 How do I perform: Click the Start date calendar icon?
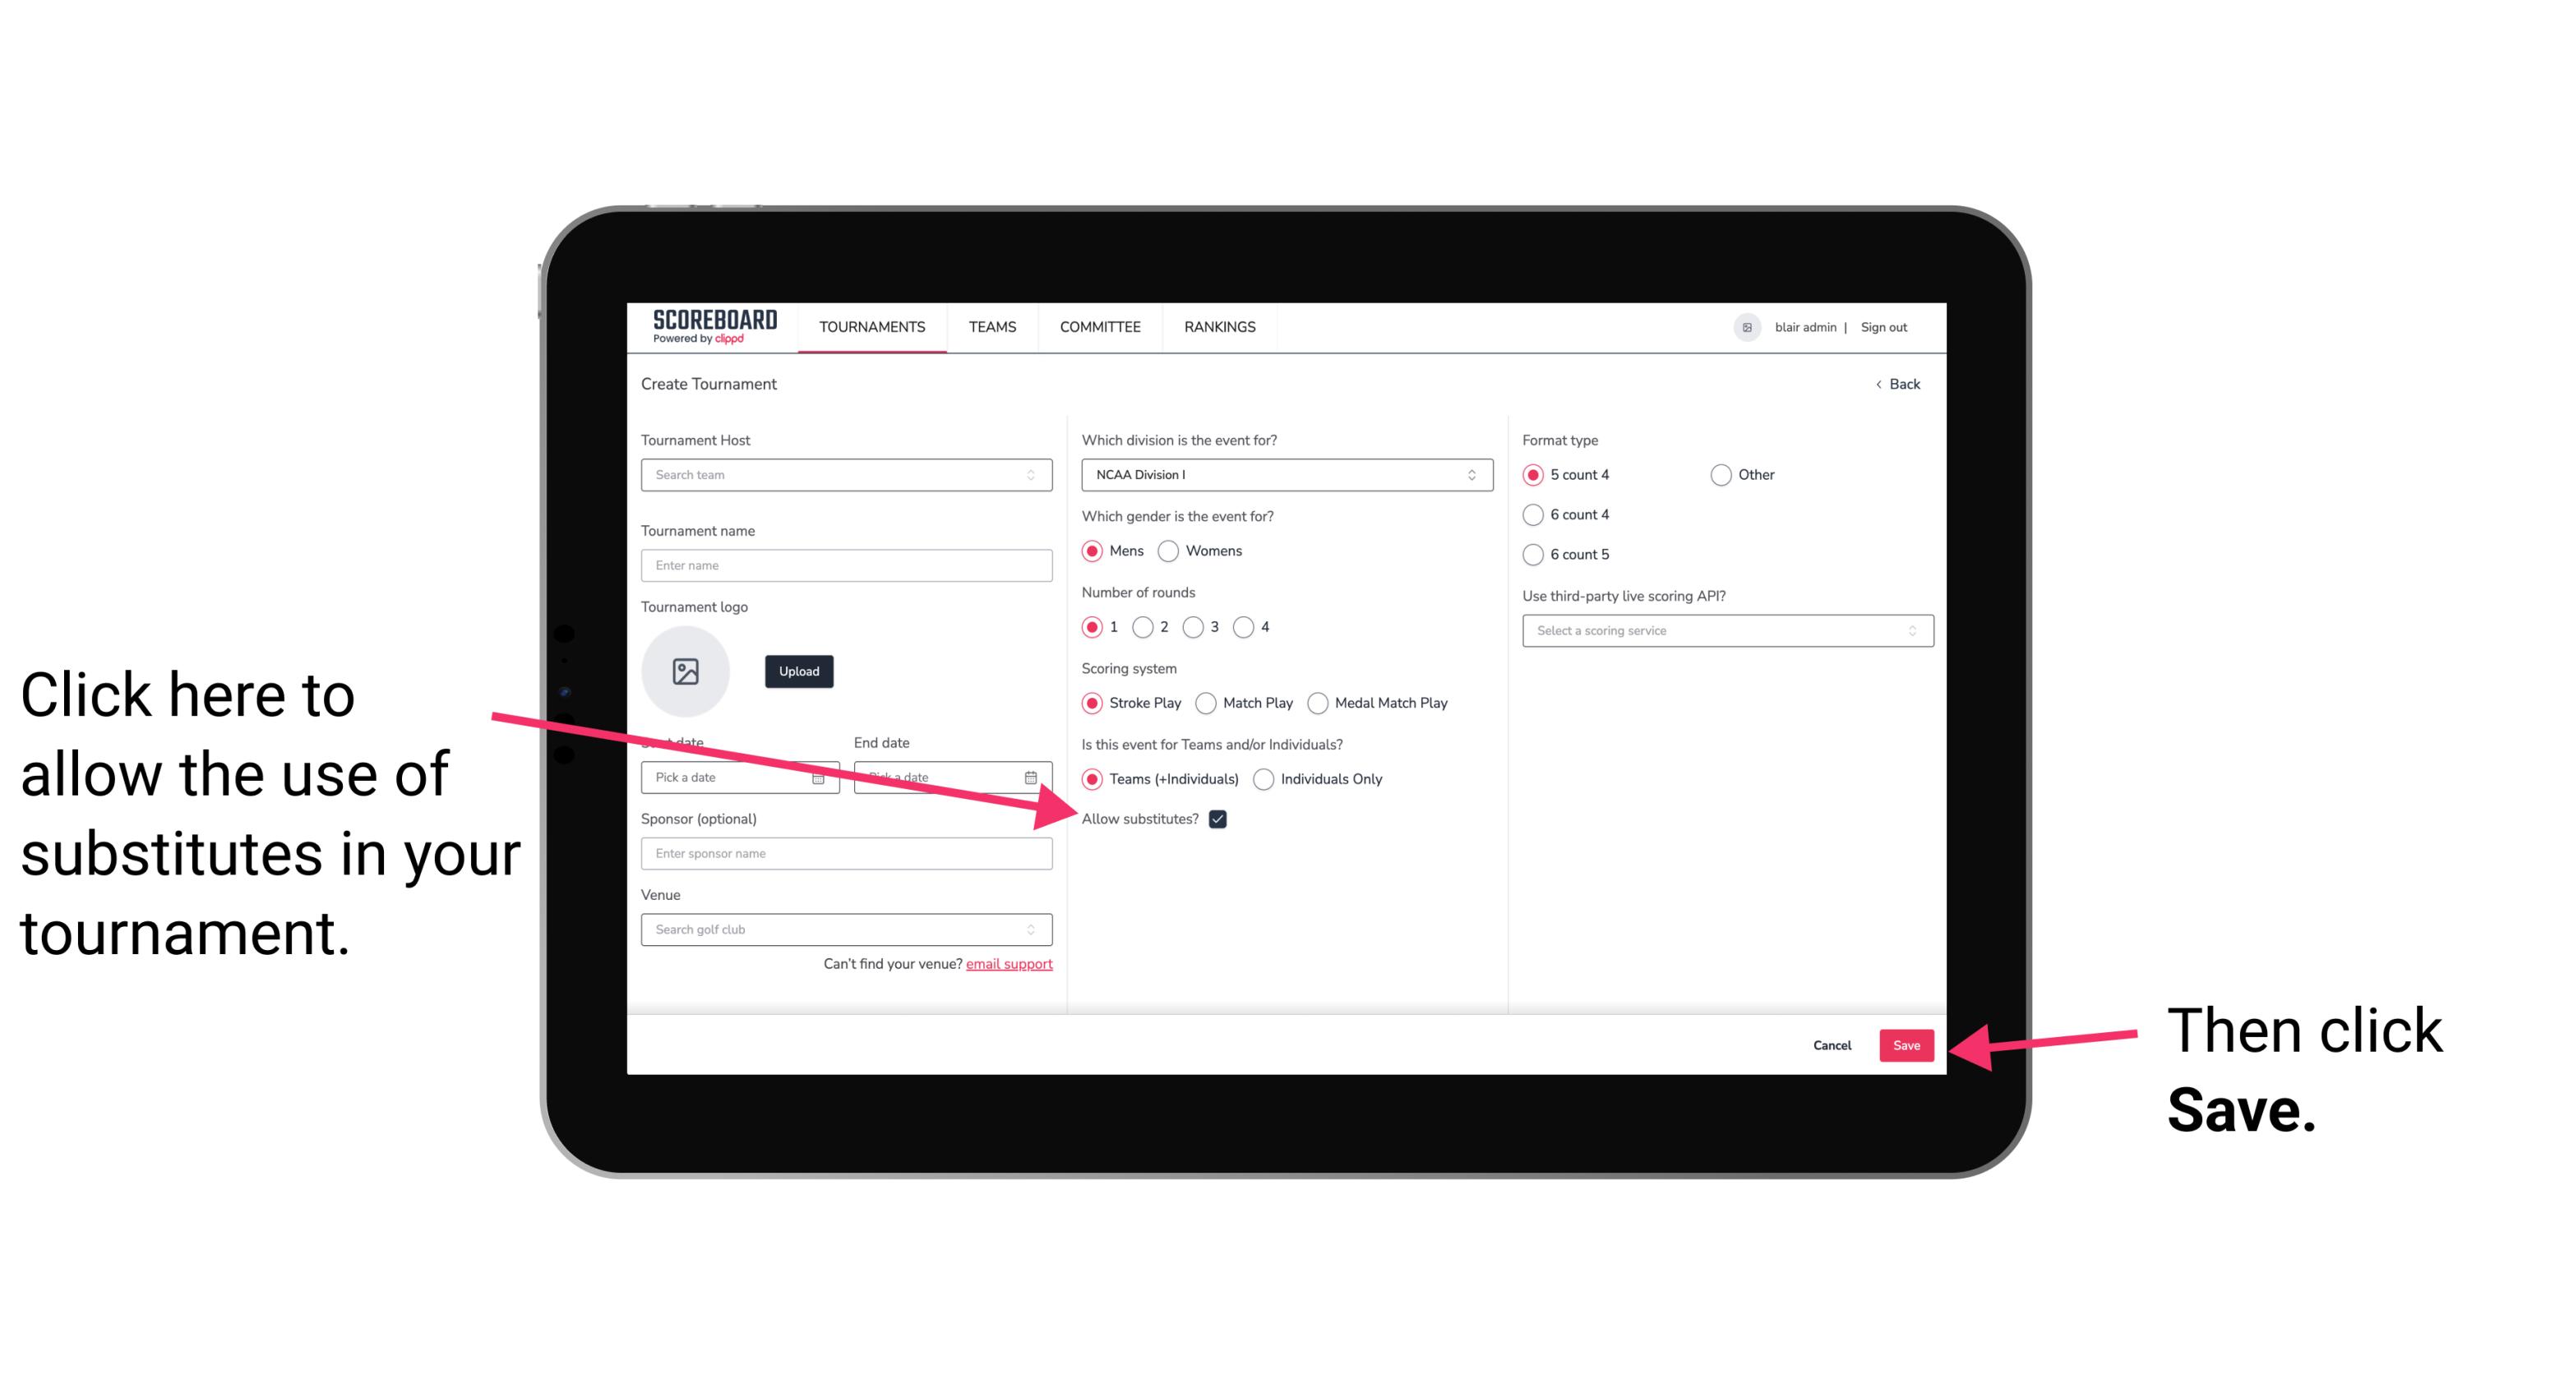pyautogui.click(x=820, y=776)
